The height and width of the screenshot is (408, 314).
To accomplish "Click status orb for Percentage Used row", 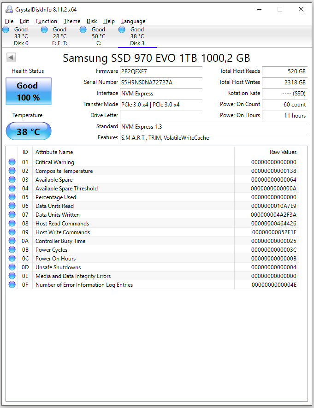I will (12, 197).
